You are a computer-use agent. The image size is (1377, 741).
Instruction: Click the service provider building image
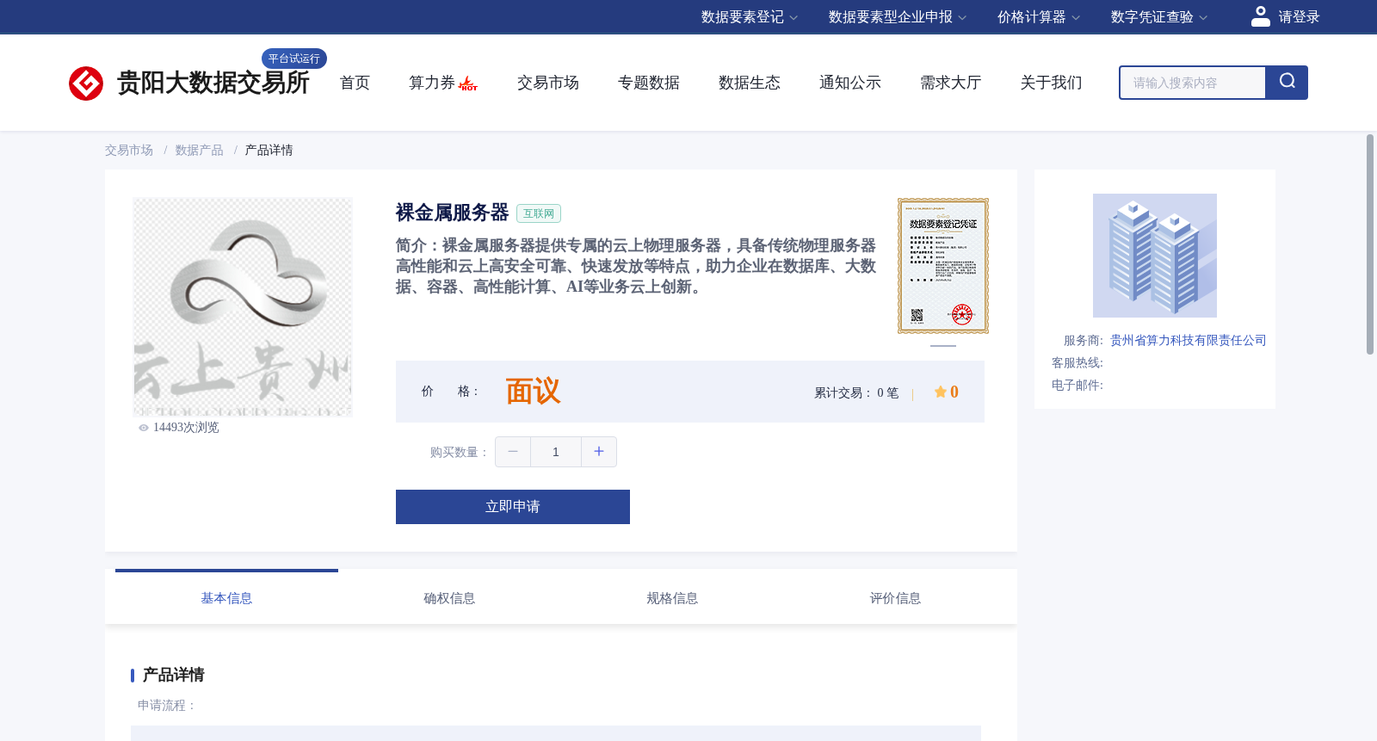(1155, 256)
